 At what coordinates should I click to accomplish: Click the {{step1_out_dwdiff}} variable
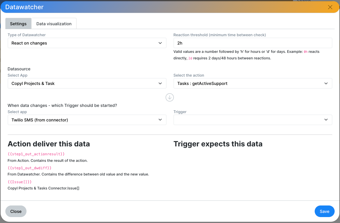click(29, 168)
